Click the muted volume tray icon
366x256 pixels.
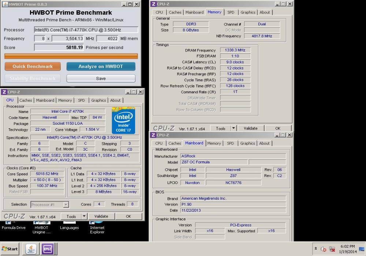pos(323,249)
